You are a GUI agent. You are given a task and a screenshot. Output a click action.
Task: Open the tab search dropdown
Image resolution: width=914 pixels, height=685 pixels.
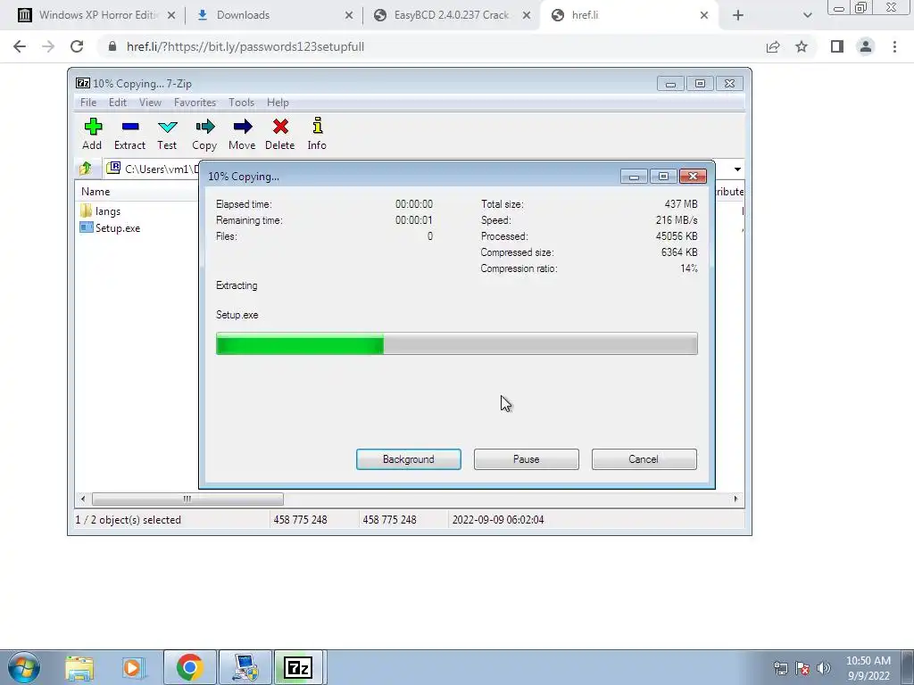click(807, 15)
